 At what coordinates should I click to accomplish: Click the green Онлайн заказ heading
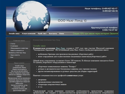pos(39,46)
